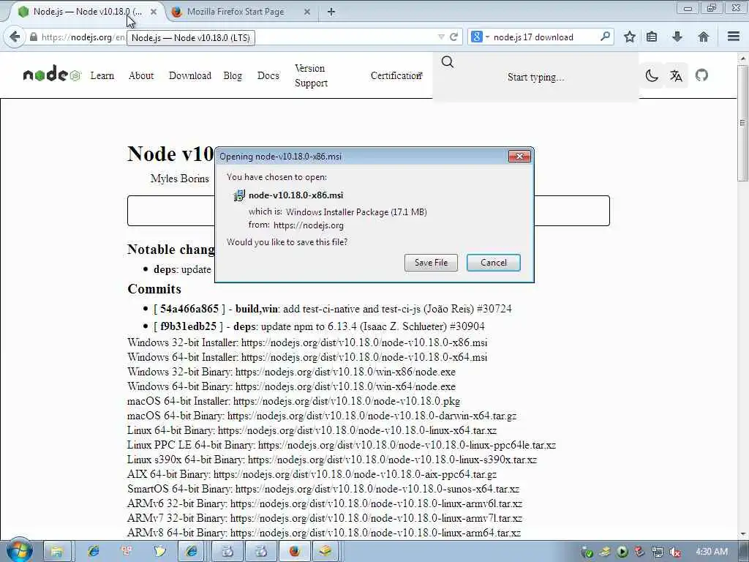Click the ARMv8 64-bit Binary URL text
The width and height of the screenshot is (749, 562).
[375, 533]
